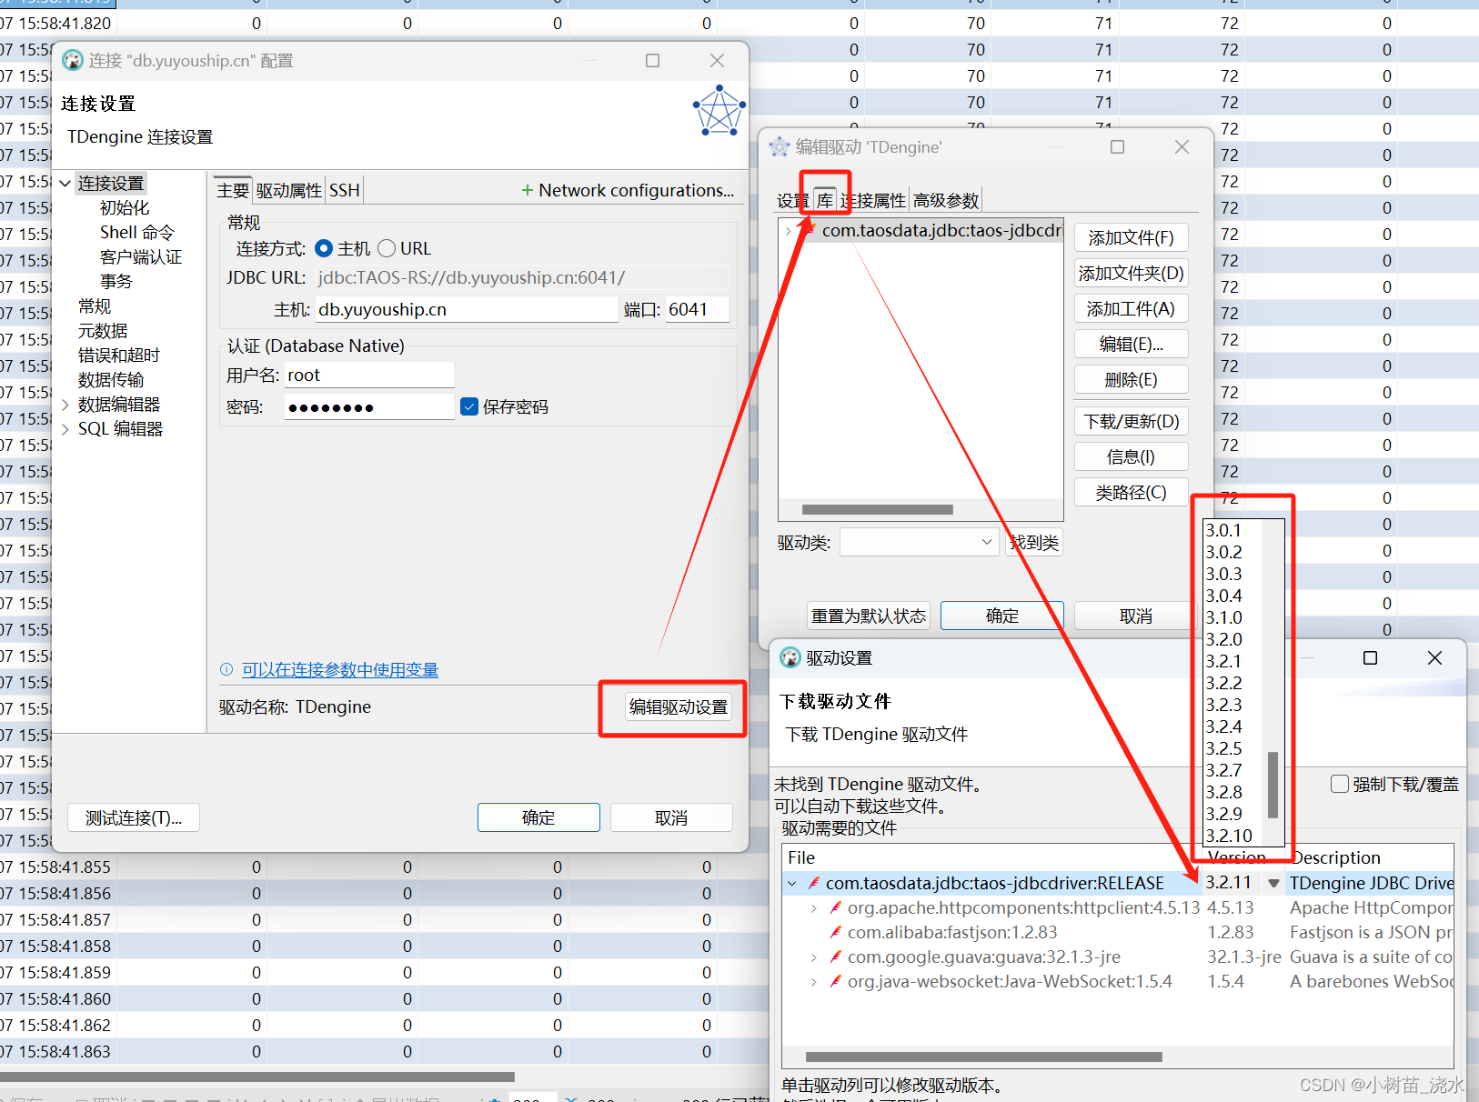Viewport: 1479px width, 1102px height.
Task: Expand library entry in 编辑驱动 library list
Action: (789, 231)
